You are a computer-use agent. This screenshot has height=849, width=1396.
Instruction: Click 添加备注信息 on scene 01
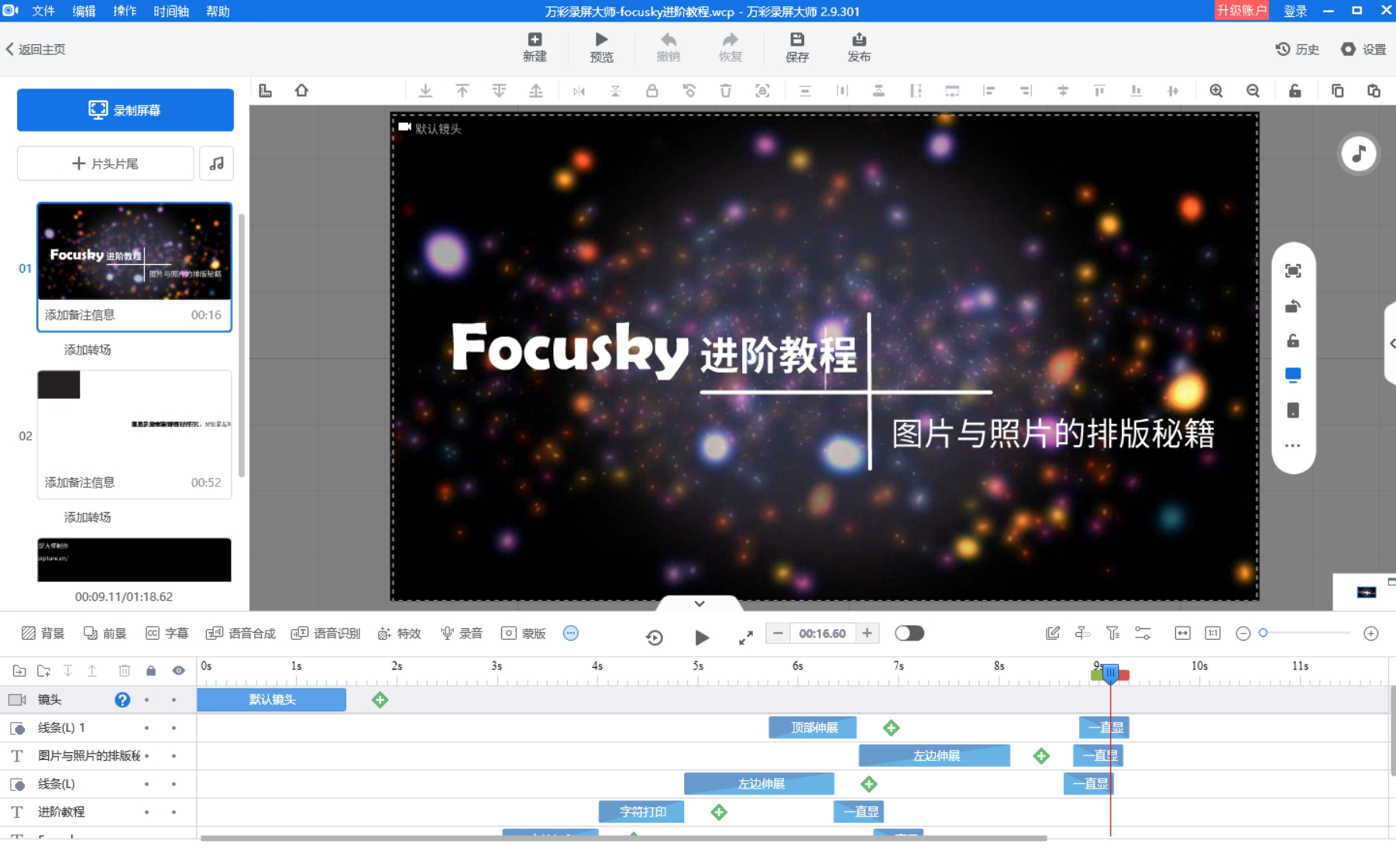click(80, 315)
